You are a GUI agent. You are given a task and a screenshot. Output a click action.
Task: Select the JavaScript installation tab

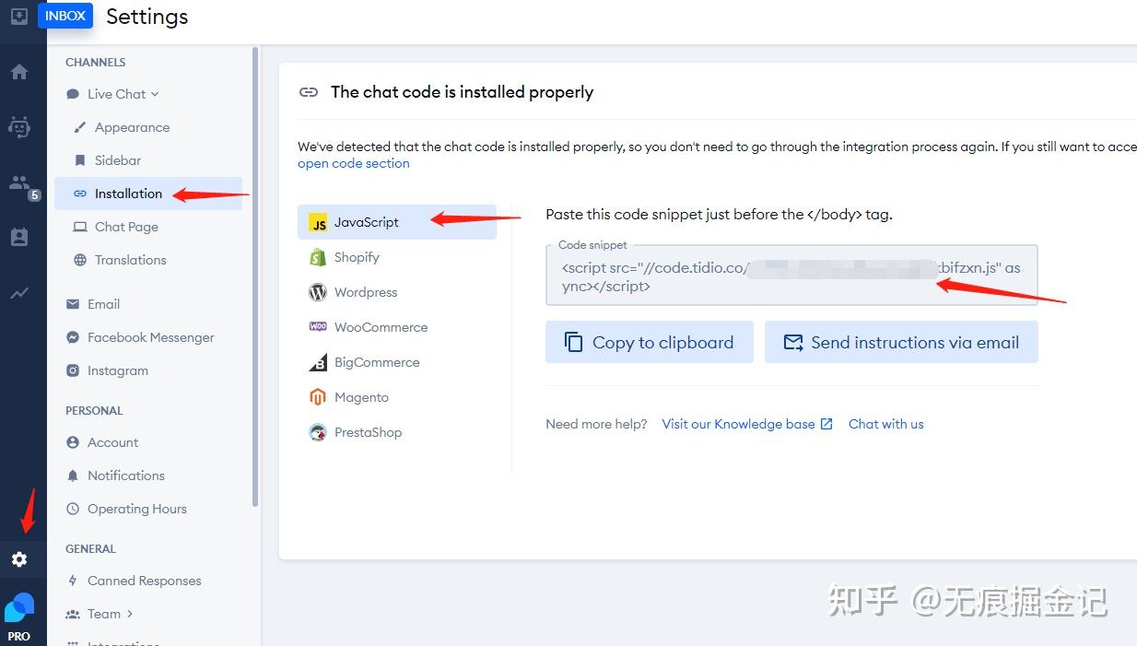tap(397, 222)
